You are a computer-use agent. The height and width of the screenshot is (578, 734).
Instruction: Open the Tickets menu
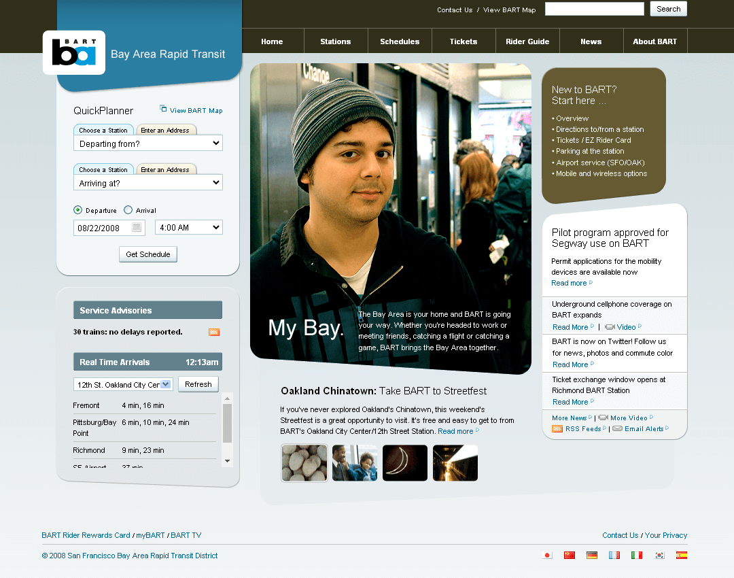coord(464,41)
